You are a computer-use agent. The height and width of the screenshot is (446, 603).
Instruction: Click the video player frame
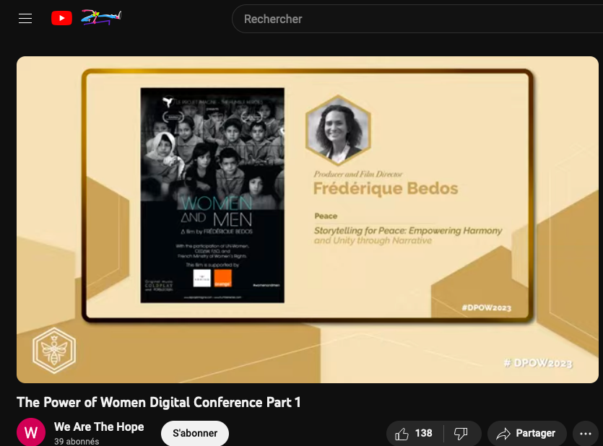[x=307, y=219]
